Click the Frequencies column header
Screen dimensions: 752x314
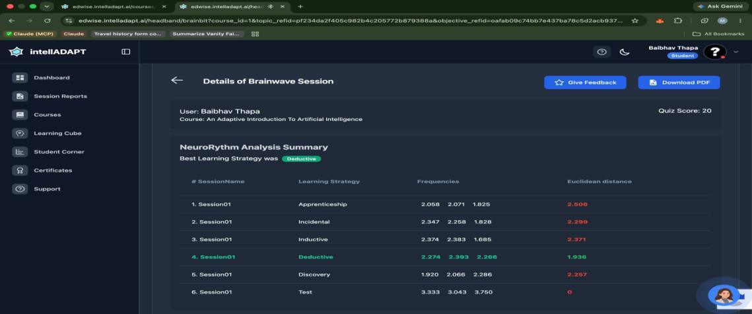(x=438, y=182)
